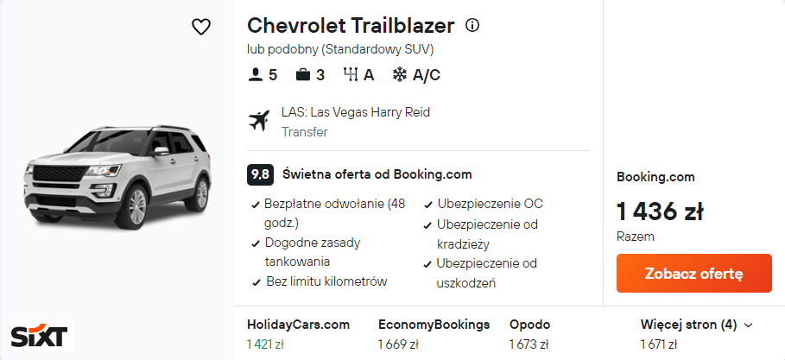The height and width of the screenshot is (360, 785).
Task: Click Bezpłatne odwołanie (48 godz.) feature
Action: pyautogui.click(x=334, y=212)
